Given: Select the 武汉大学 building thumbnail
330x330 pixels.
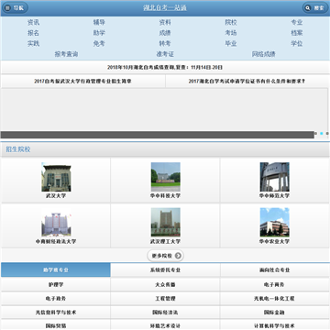Looking at the screenshot, I should point(56,177).
